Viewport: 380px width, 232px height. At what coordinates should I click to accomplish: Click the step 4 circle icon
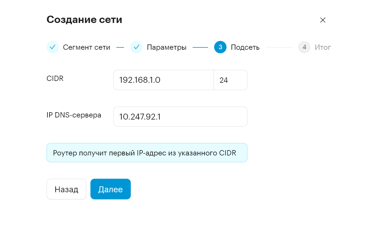click(304, 47)
